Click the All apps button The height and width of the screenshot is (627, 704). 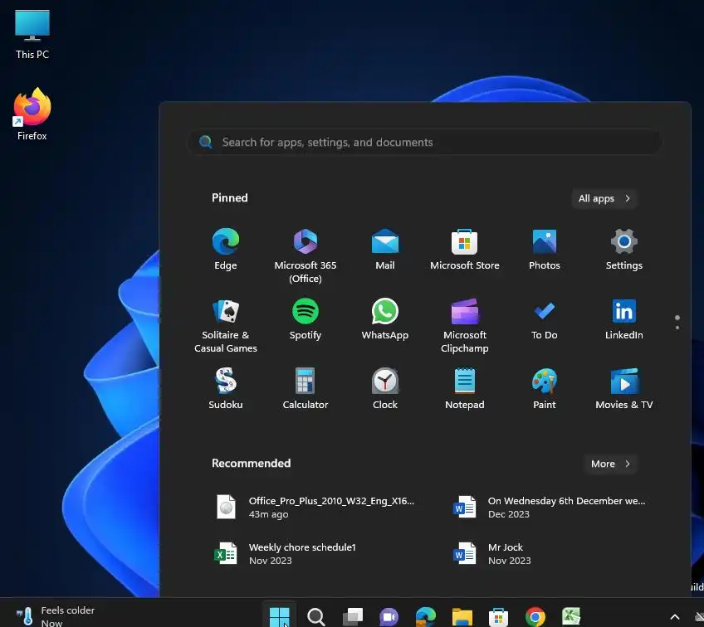604,198
